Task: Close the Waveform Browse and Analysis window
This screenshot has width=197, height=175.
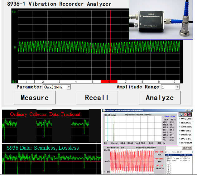Action: coord(191,111)
